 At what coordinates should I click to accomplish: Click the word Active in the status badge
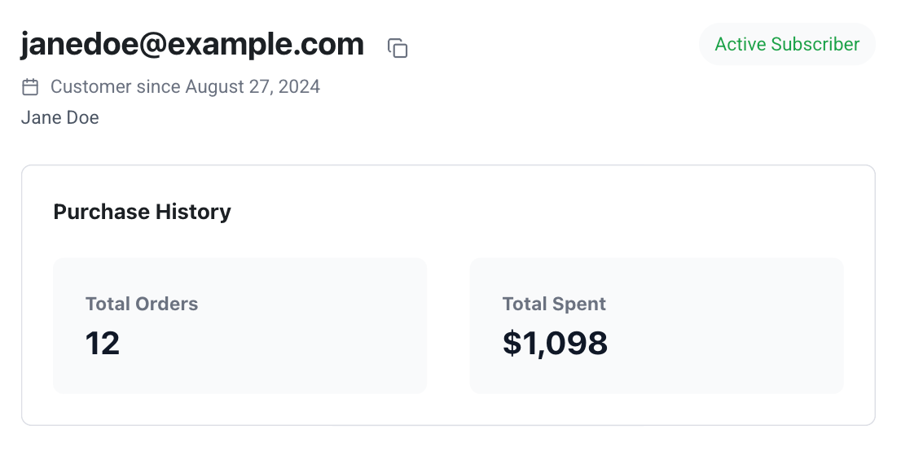741,44
